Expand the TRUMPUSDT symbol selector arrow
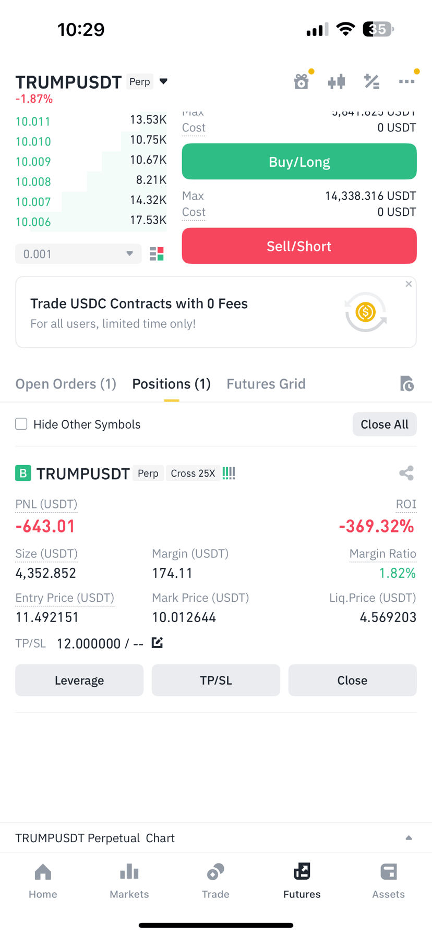 (x=163, y=81)
